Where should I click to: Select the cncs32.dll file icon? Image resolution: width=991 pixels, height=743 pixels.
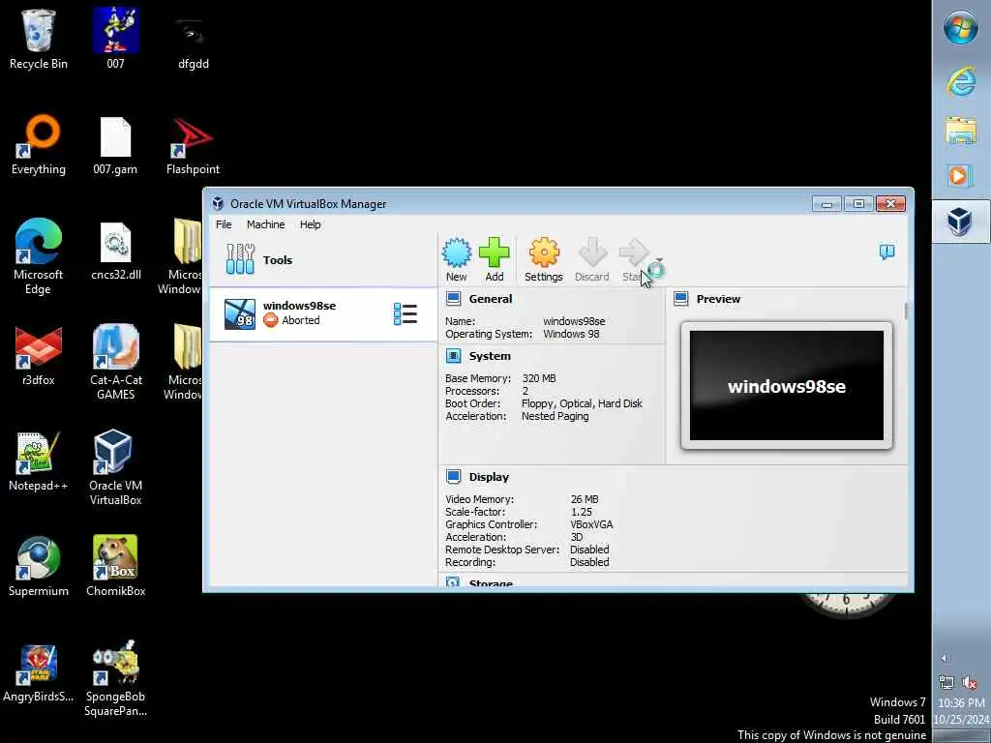116,251
